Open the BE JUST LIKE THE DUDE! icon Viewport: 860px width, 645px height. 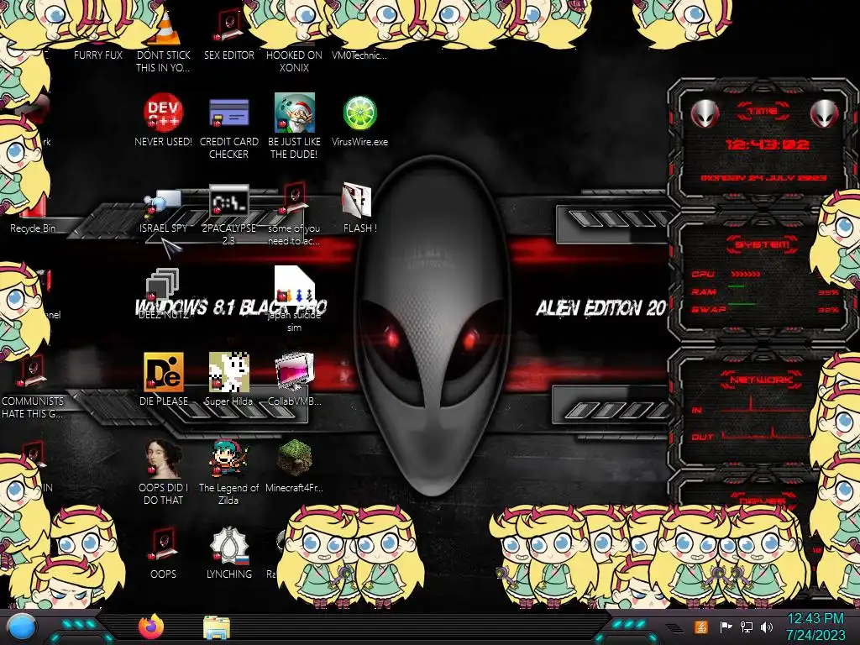[x=295, y=113]
